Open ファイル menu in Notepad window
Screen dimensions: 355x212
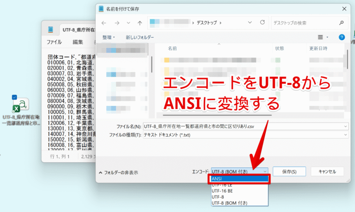point(54,42)
